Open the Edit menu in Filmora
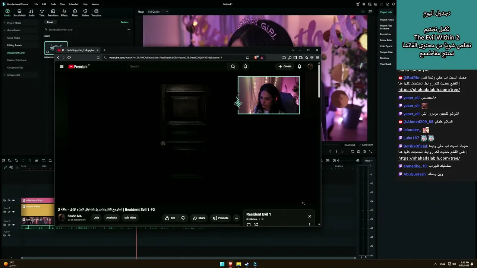This screenshot has height=268, width=477. click(x=44, y=4)
